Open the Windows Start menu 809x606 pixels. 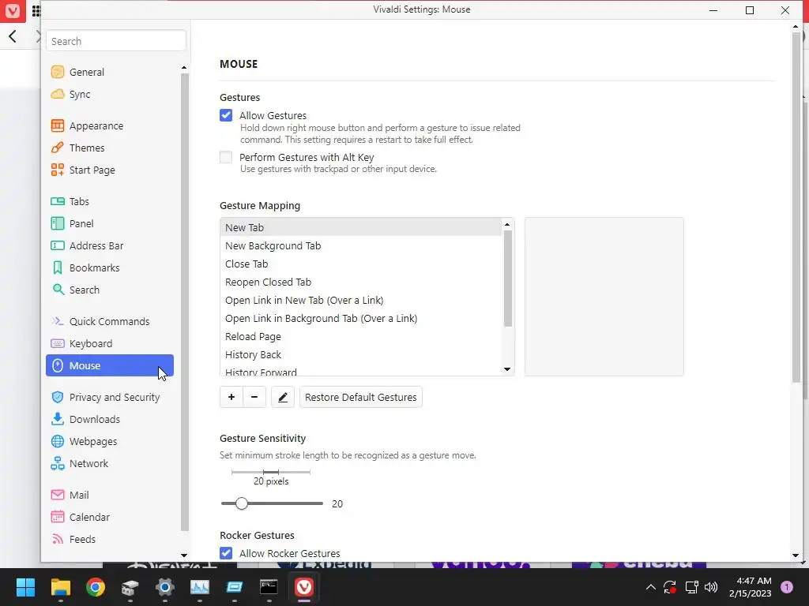(25, 587)
